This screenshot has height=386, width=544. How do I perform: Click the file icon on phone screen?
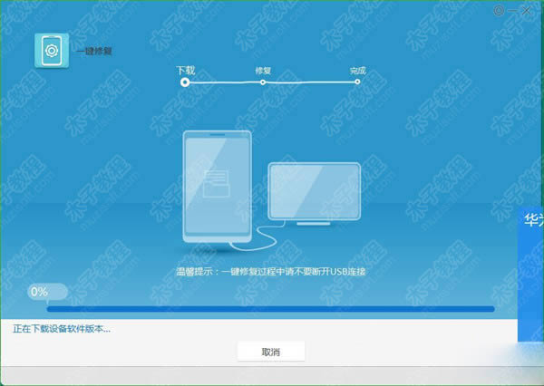pos(216,181)
